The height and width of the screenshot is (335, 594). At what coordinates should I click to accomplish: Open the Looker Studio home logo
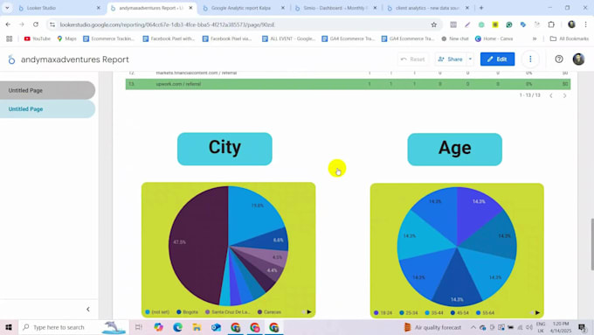pyautogui.click(x=11, y=59)
